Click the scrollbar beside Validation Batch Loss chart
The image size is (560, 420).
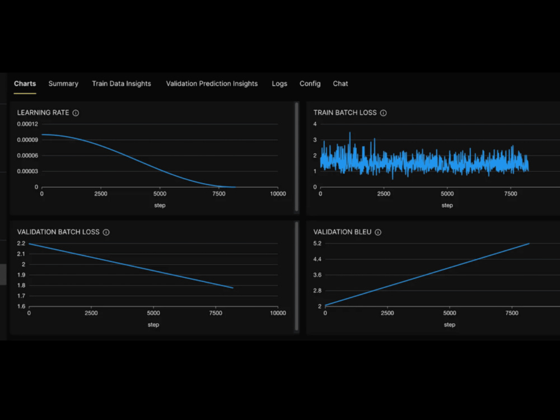point(296,276)
